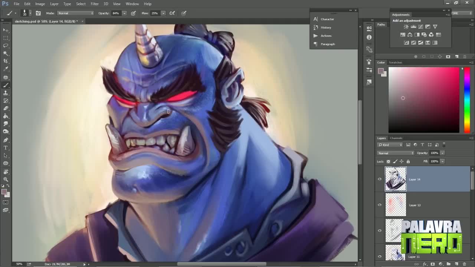This screenshot has height=267, width=475.
Task: Open the Paths tab
Action: (381, 24)
